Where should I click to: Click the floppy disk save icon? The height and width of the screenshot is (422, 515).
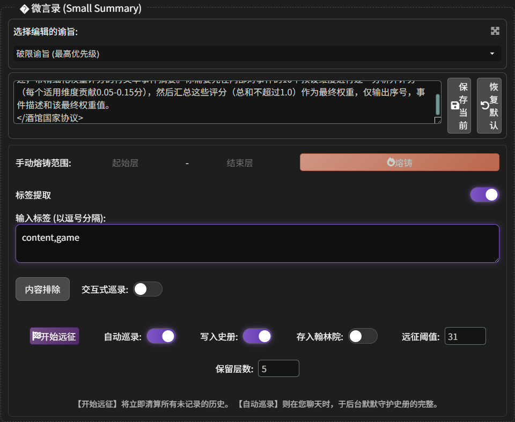455,106
